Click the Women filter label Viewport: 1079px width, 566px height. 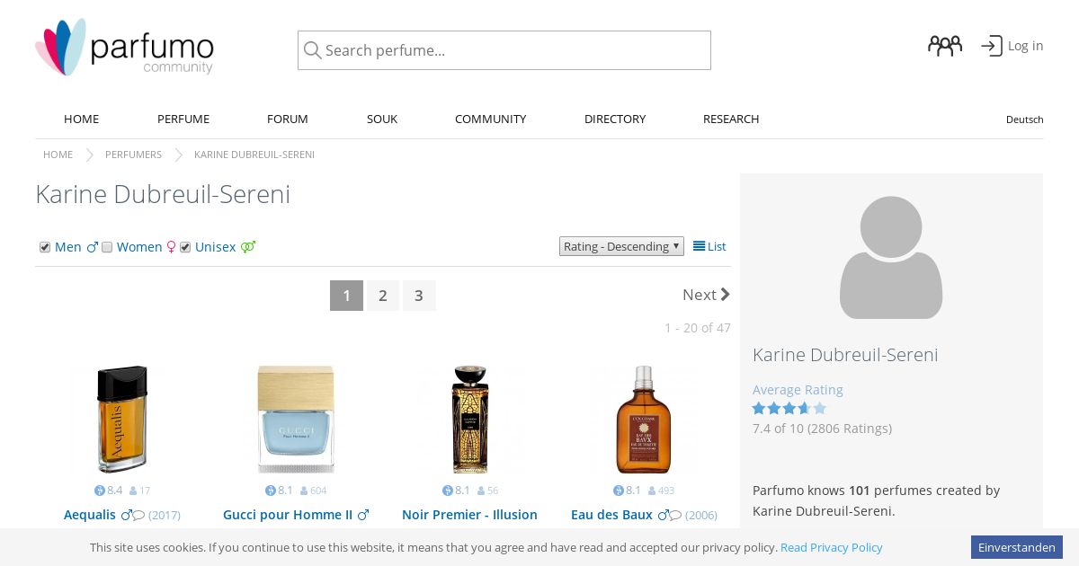[x=139, y=247]
